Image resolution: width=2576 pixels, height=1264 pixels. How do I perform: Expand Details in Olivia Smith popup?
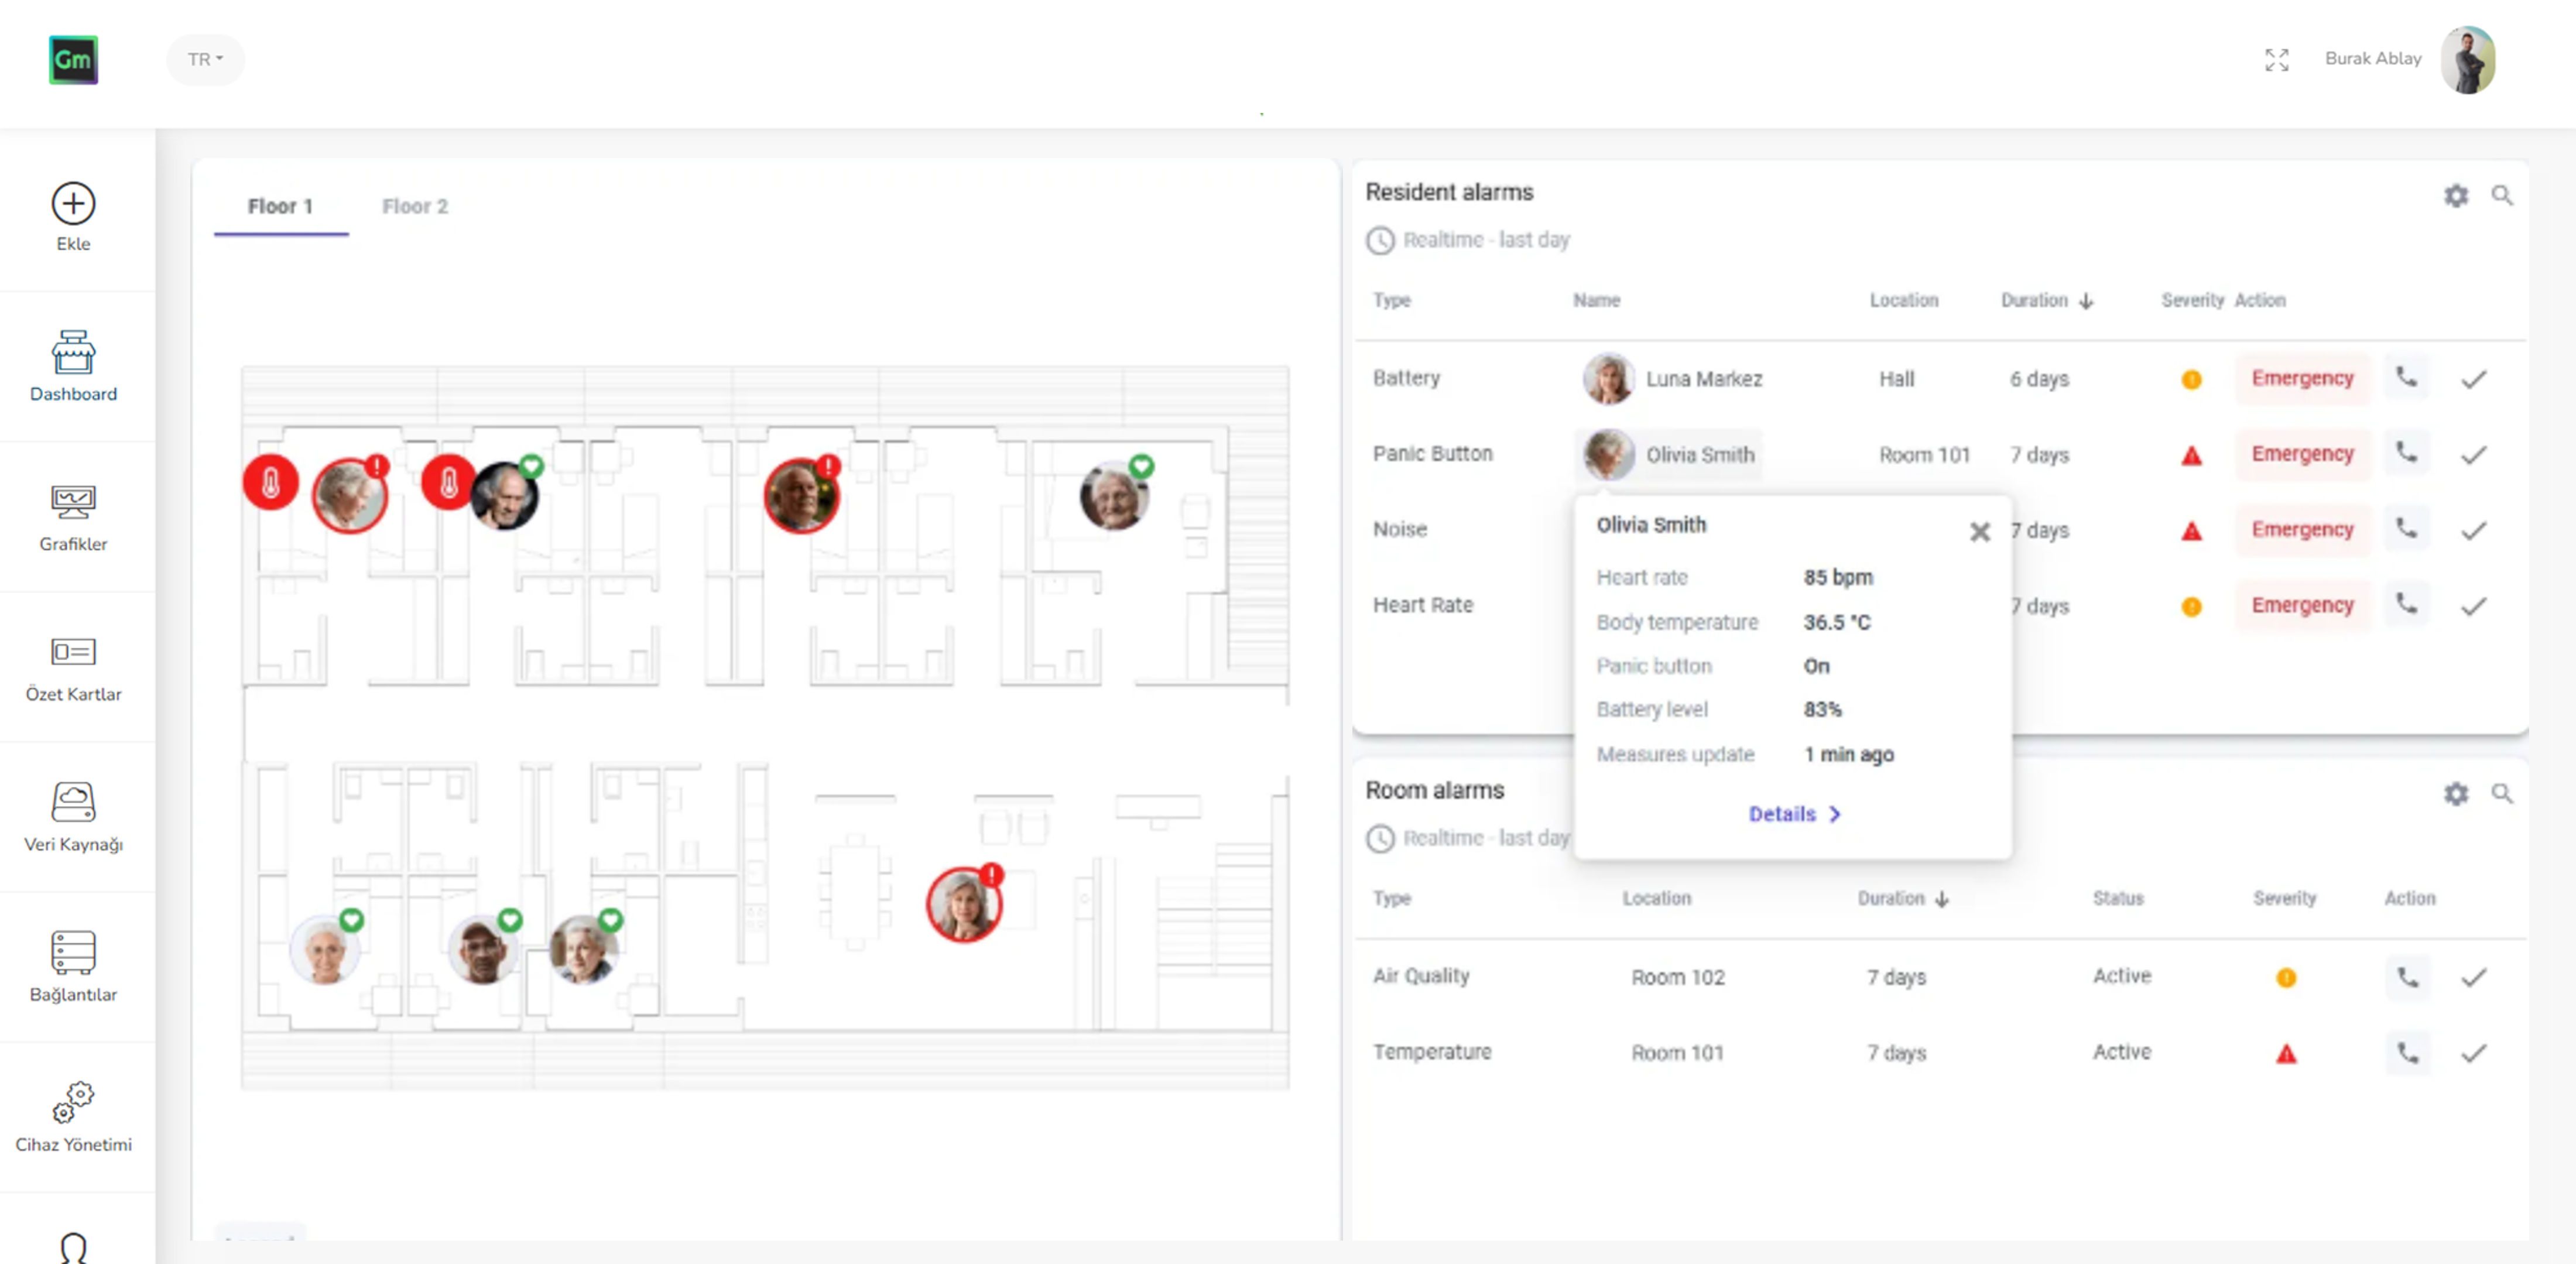click(1793, 814)
